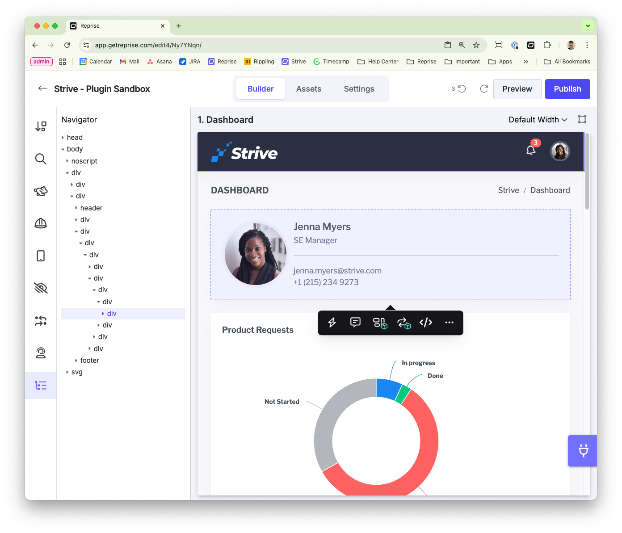Redo the change
The width and height of the screenshot is (622, 533).
click(x=484, y=88)
